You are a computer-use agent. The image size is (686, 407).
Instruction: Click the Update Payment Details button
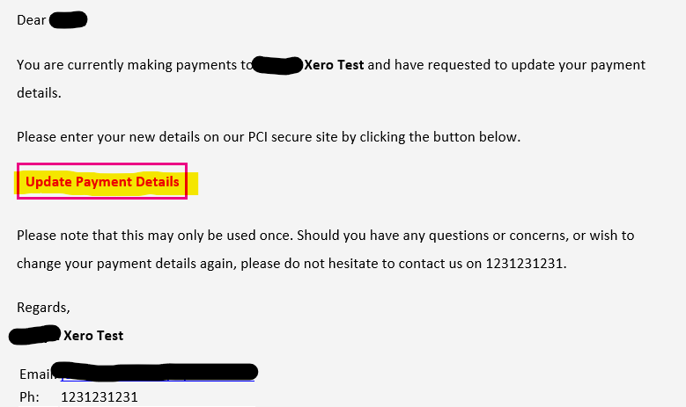tap(102, 182)
